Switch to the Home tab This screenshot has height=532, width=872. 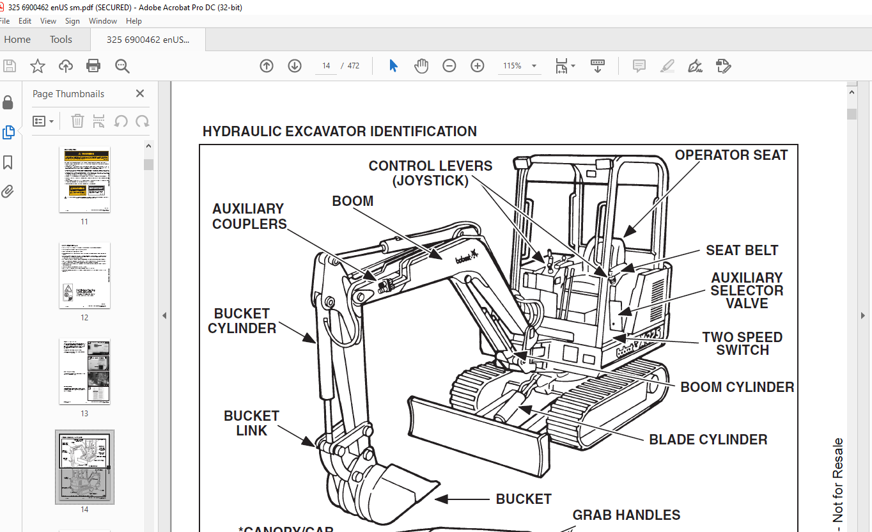(17, 40)
